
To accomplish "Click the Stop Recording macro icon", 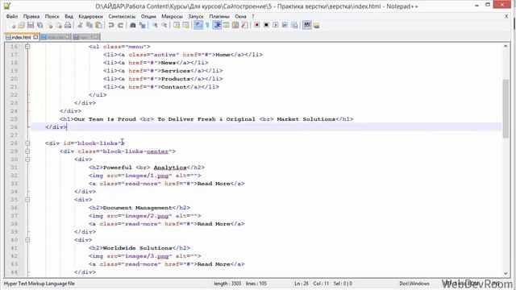I will pos(266,25).
